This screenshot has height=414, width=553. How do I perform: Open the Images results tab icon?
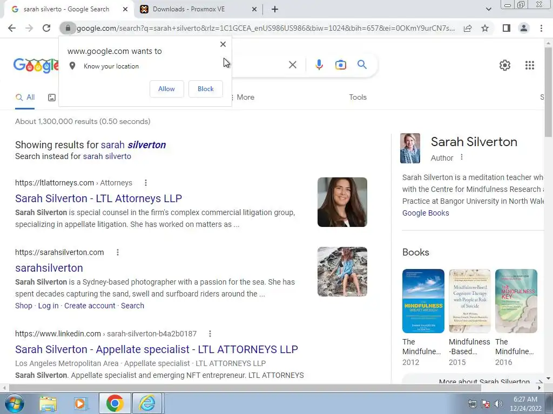[51, 98]
